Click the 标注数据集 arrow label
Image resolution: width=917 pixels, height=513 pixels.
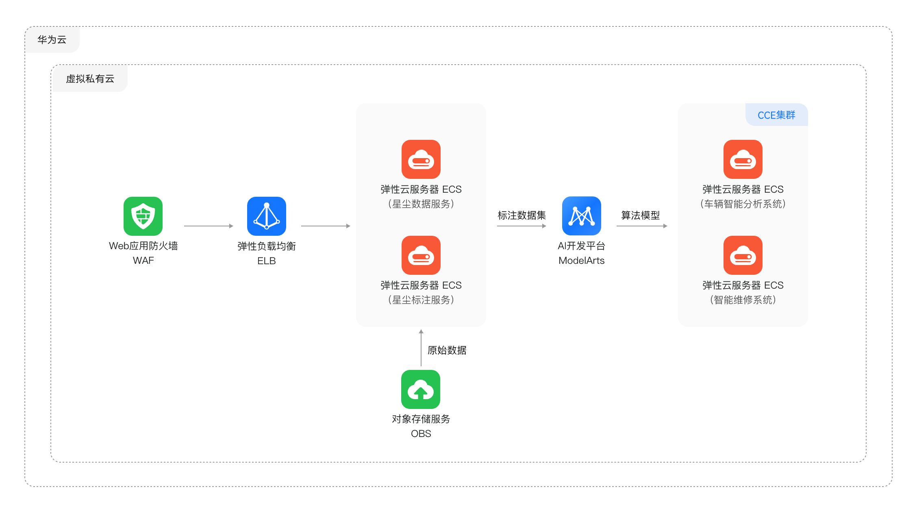[x=522, y=215]
